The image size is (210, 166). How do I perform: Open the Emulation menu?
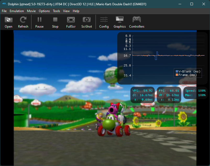coord(16,11)
